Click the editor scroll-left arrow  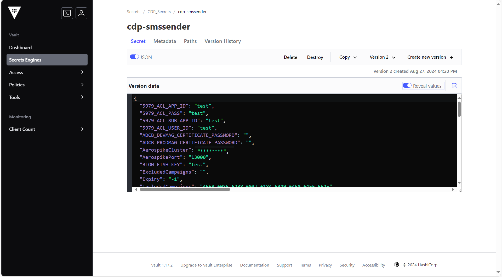click(x=136, y=189)
